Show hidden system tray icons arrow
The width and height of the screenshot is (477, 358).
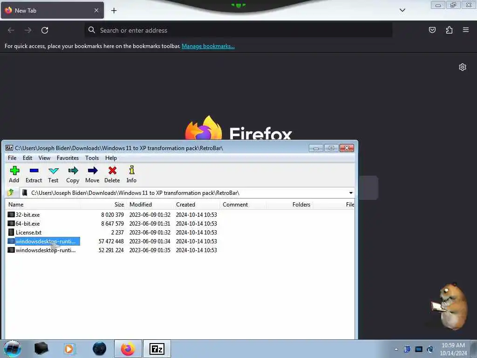(396, 349)
